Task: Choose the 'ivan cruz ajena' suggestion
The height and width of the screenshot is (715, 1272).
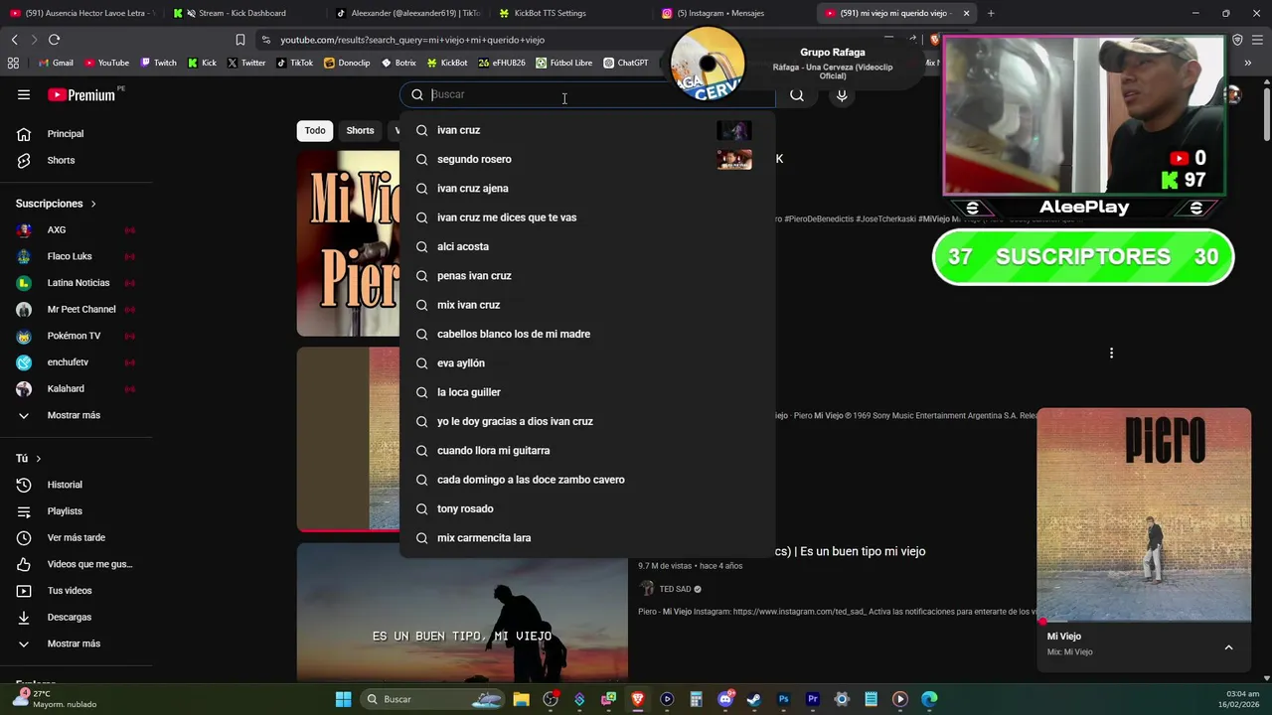Action: click(586, 189)
